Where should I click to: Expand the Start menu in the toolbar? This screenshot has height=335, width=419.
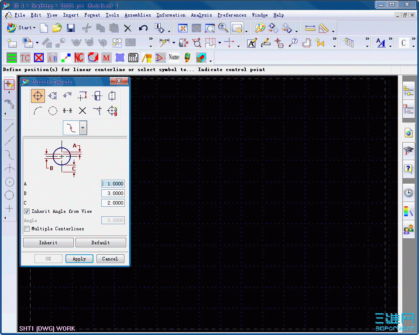pos(25,27)
